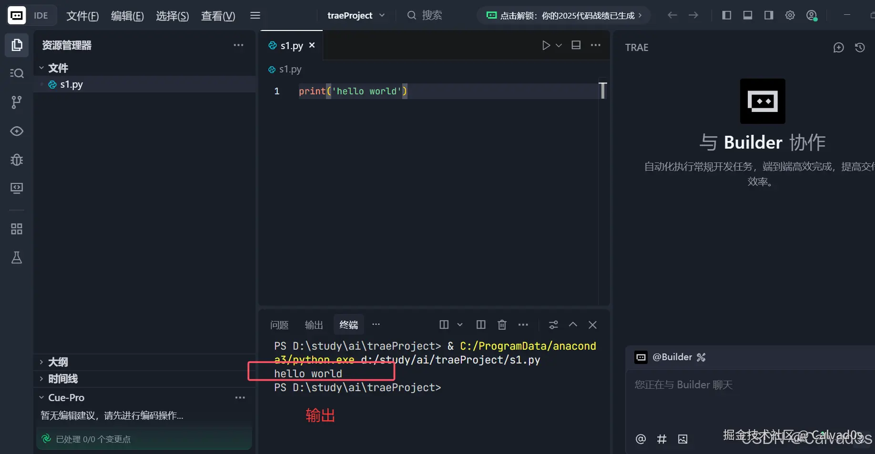Click the Trae logo in the title bar
This screenshot has width=875, height=454.
pyautogui.click(x=17, y=15)
